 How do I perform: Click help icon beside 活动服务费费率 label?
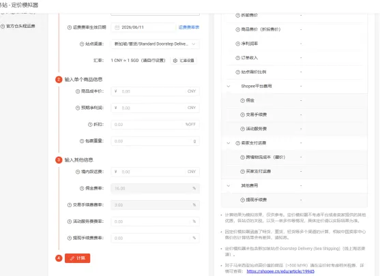tap(70, 221)
